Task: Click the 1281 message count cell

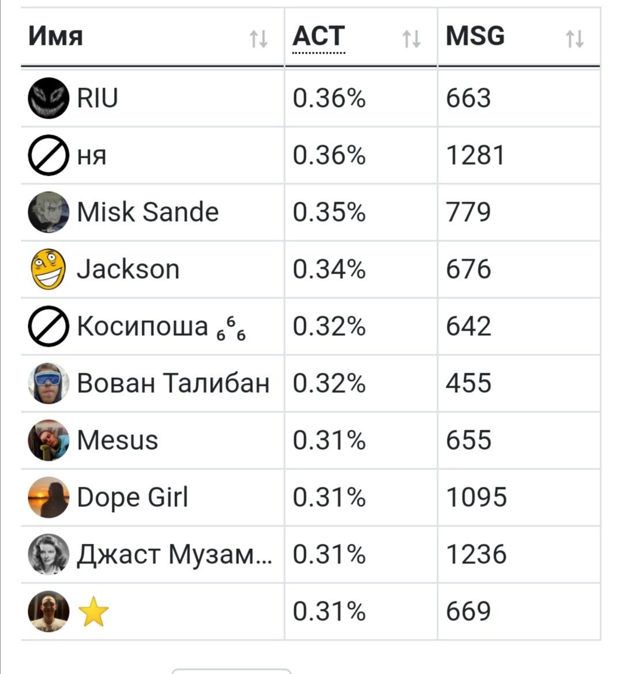Action: 475,156
